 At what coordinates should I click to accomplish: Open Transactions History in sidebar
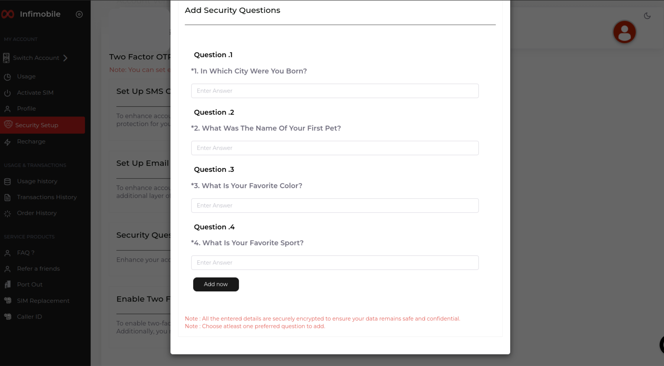(47, 197)
